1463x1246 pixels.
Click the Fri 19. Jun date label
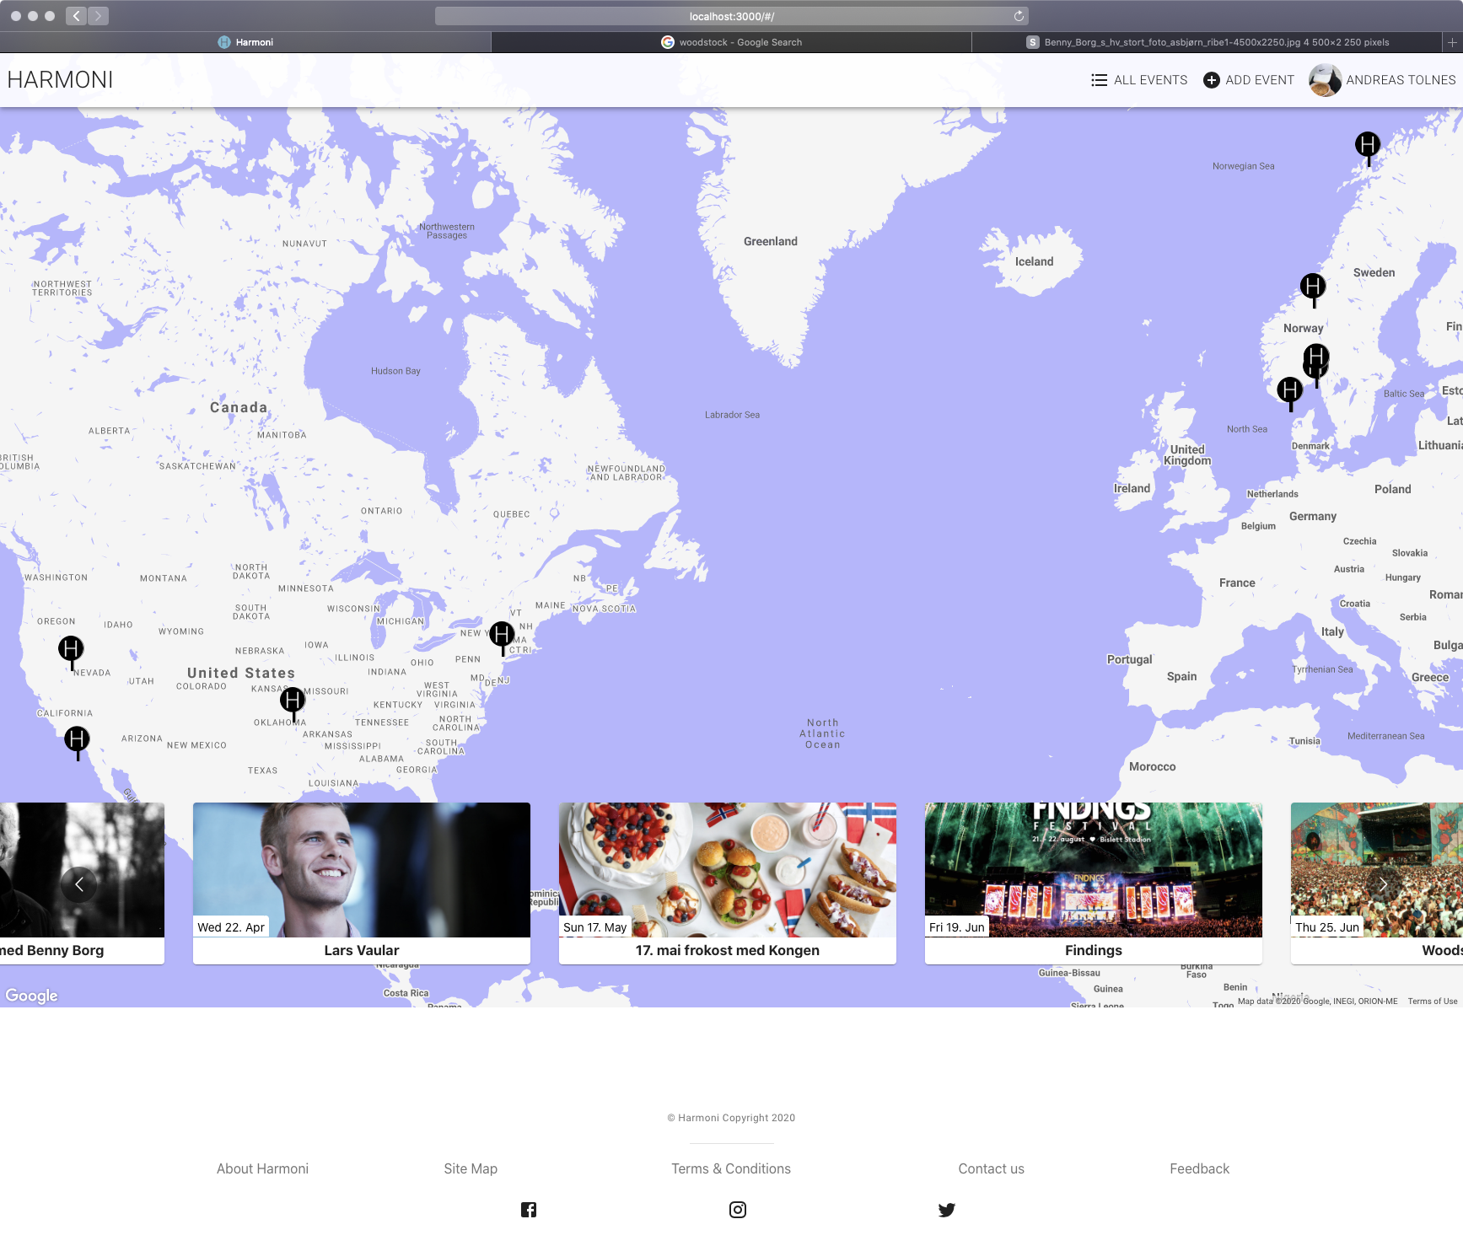coord(957,927)
